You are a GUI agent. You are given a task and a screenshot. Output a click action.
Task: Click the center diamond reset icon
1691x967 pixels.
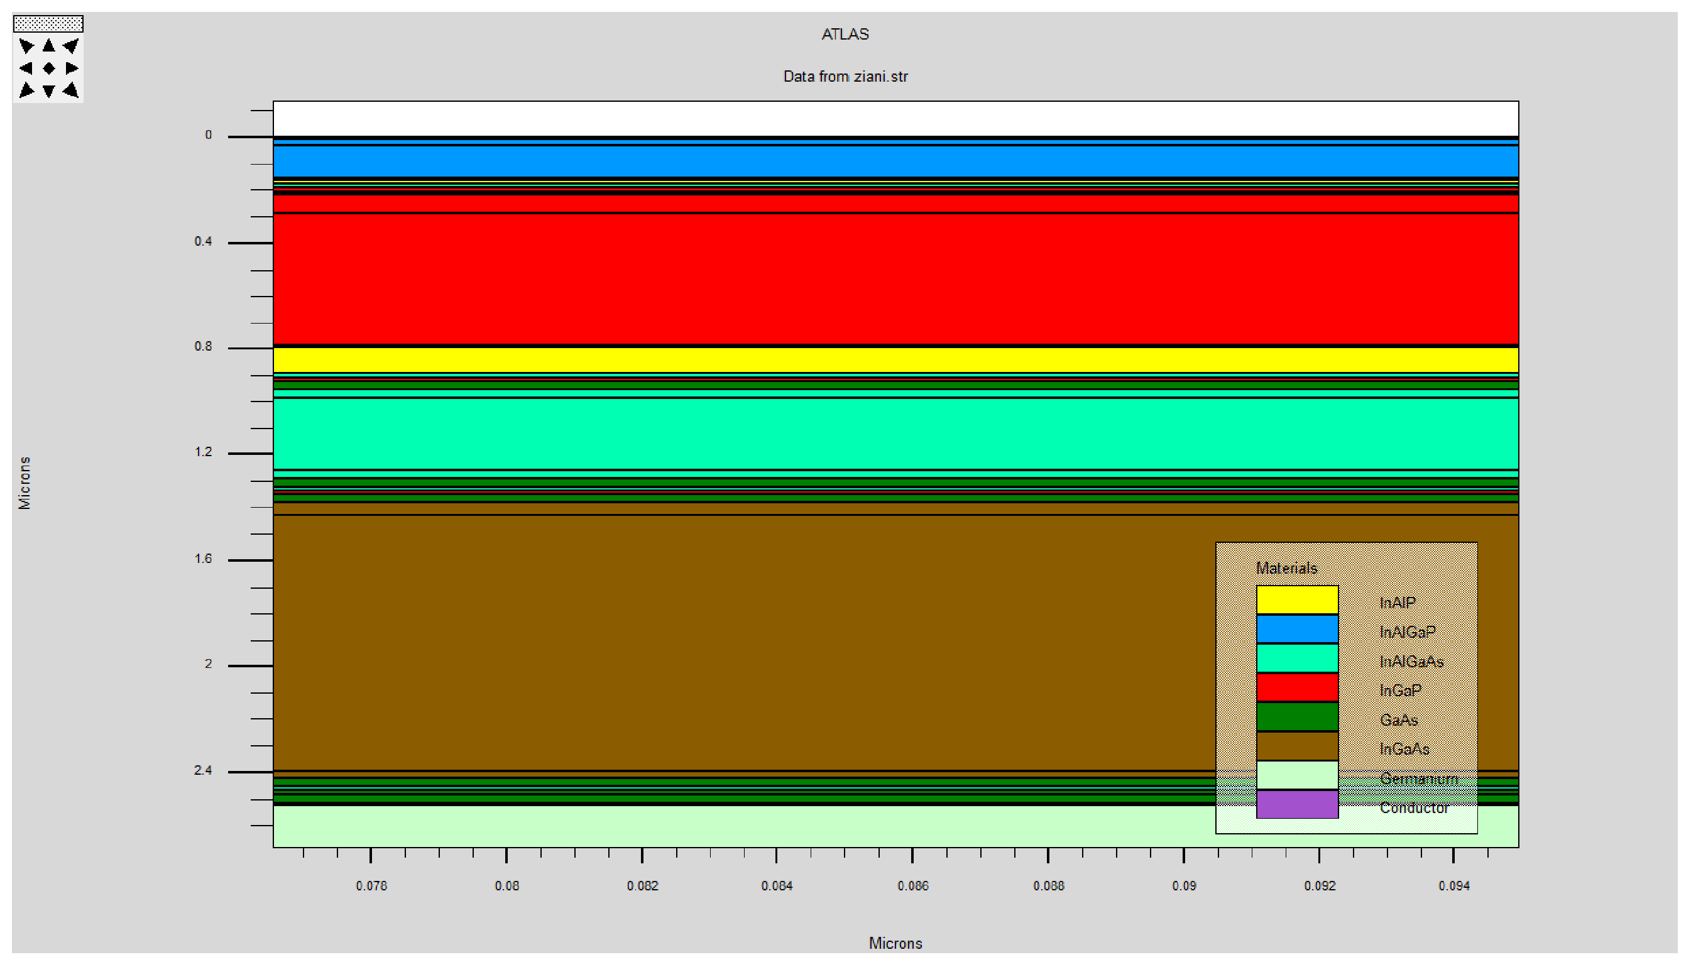48,68
